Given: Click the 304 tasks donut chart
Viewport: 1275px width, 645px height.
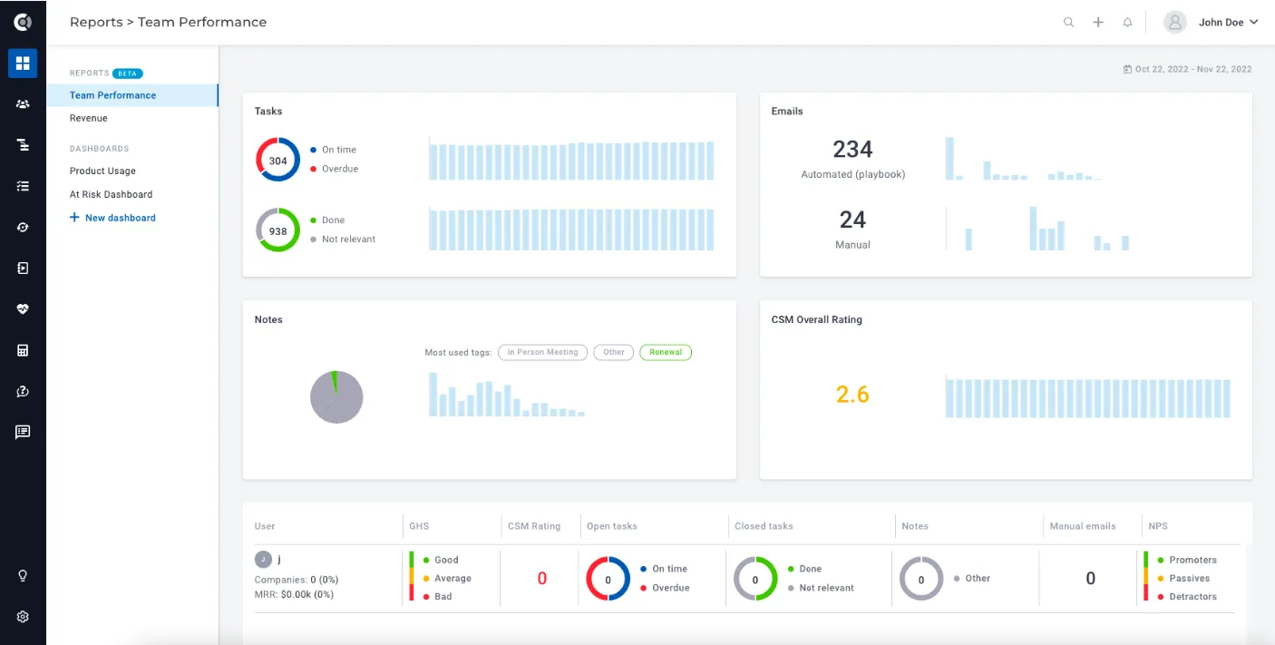Looking at the screenshot, I should click(x=277, y=161).
